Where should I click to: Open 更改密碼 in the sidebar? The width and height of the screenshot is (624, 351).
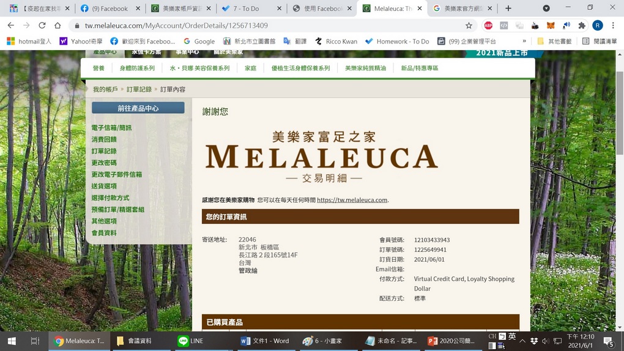tap(104, 163)
